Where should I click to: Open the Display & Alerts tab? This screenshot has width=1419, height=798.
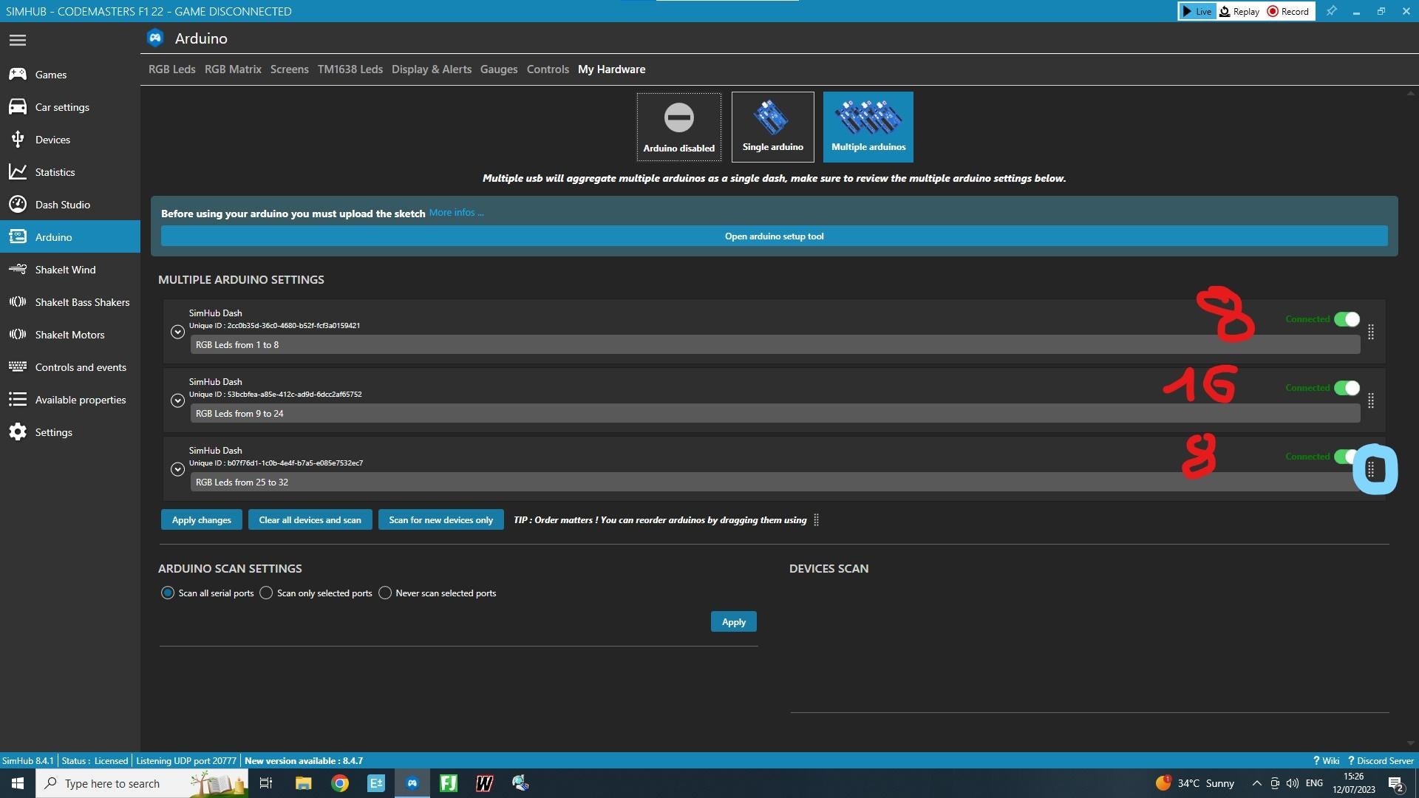tap(432, 69)
